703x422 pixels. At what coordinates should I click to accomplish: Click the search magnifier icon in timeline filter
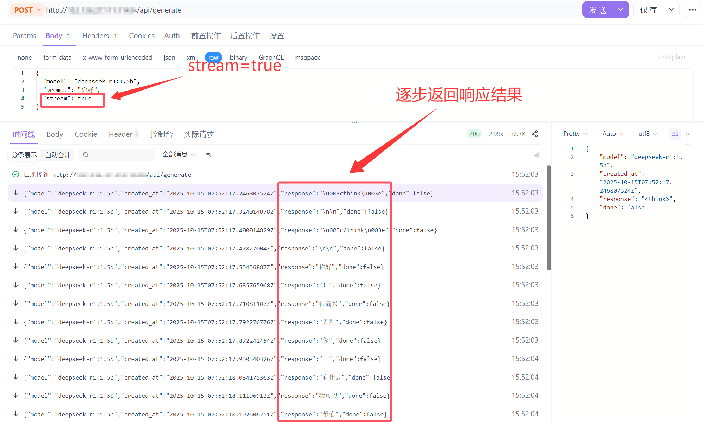86,155
